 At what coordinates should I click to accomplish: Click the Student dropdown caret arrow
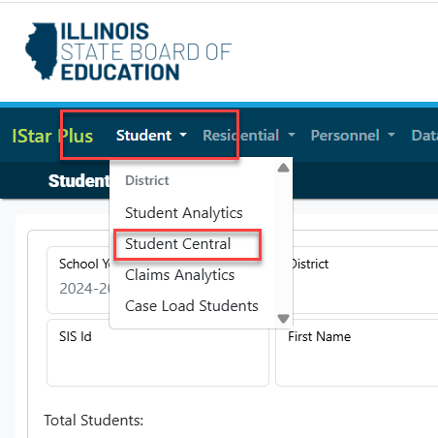point(183,135)
